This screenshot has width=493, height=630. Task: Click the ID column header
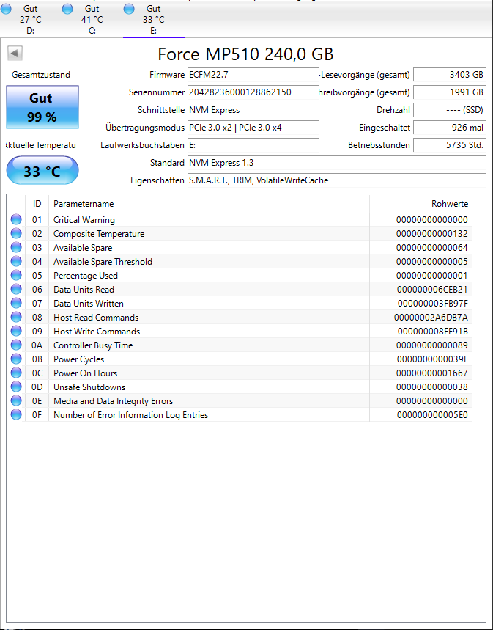37,204
